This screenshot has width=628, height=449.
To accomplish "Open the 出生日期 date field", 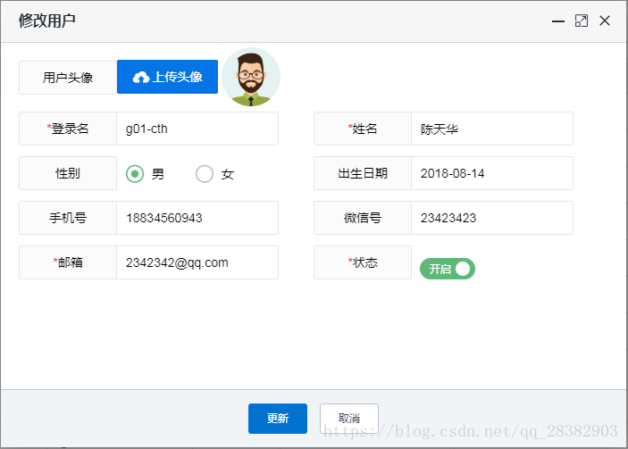I will (x=492, y=173).
